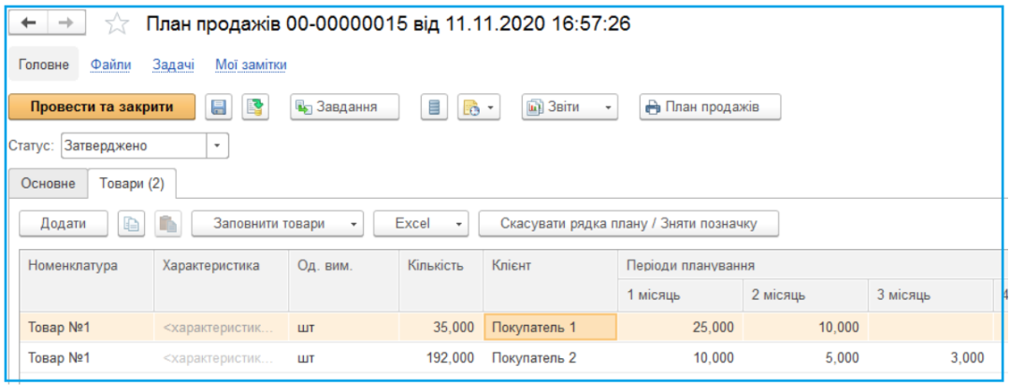Click the paste row icon
This screenshot has height=391, width=1010.
point(167,224)
